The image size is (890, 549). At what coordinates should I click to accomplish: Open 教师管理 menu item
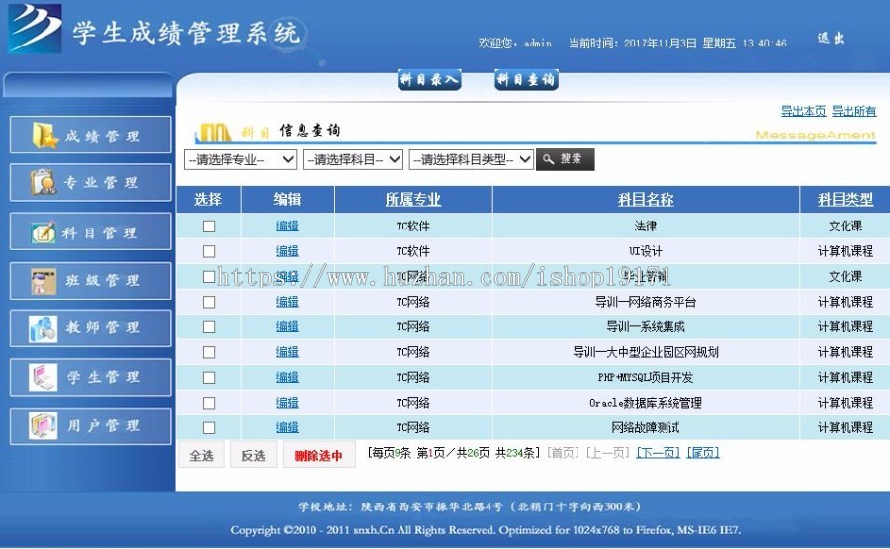pos(90,328)
